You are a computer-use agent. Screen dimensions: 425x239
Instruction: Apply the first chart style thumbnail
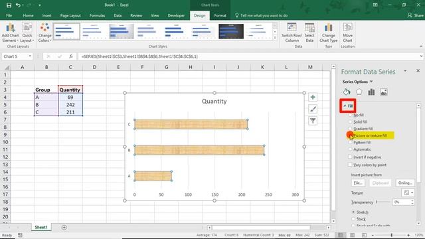[x=66, y=31]
